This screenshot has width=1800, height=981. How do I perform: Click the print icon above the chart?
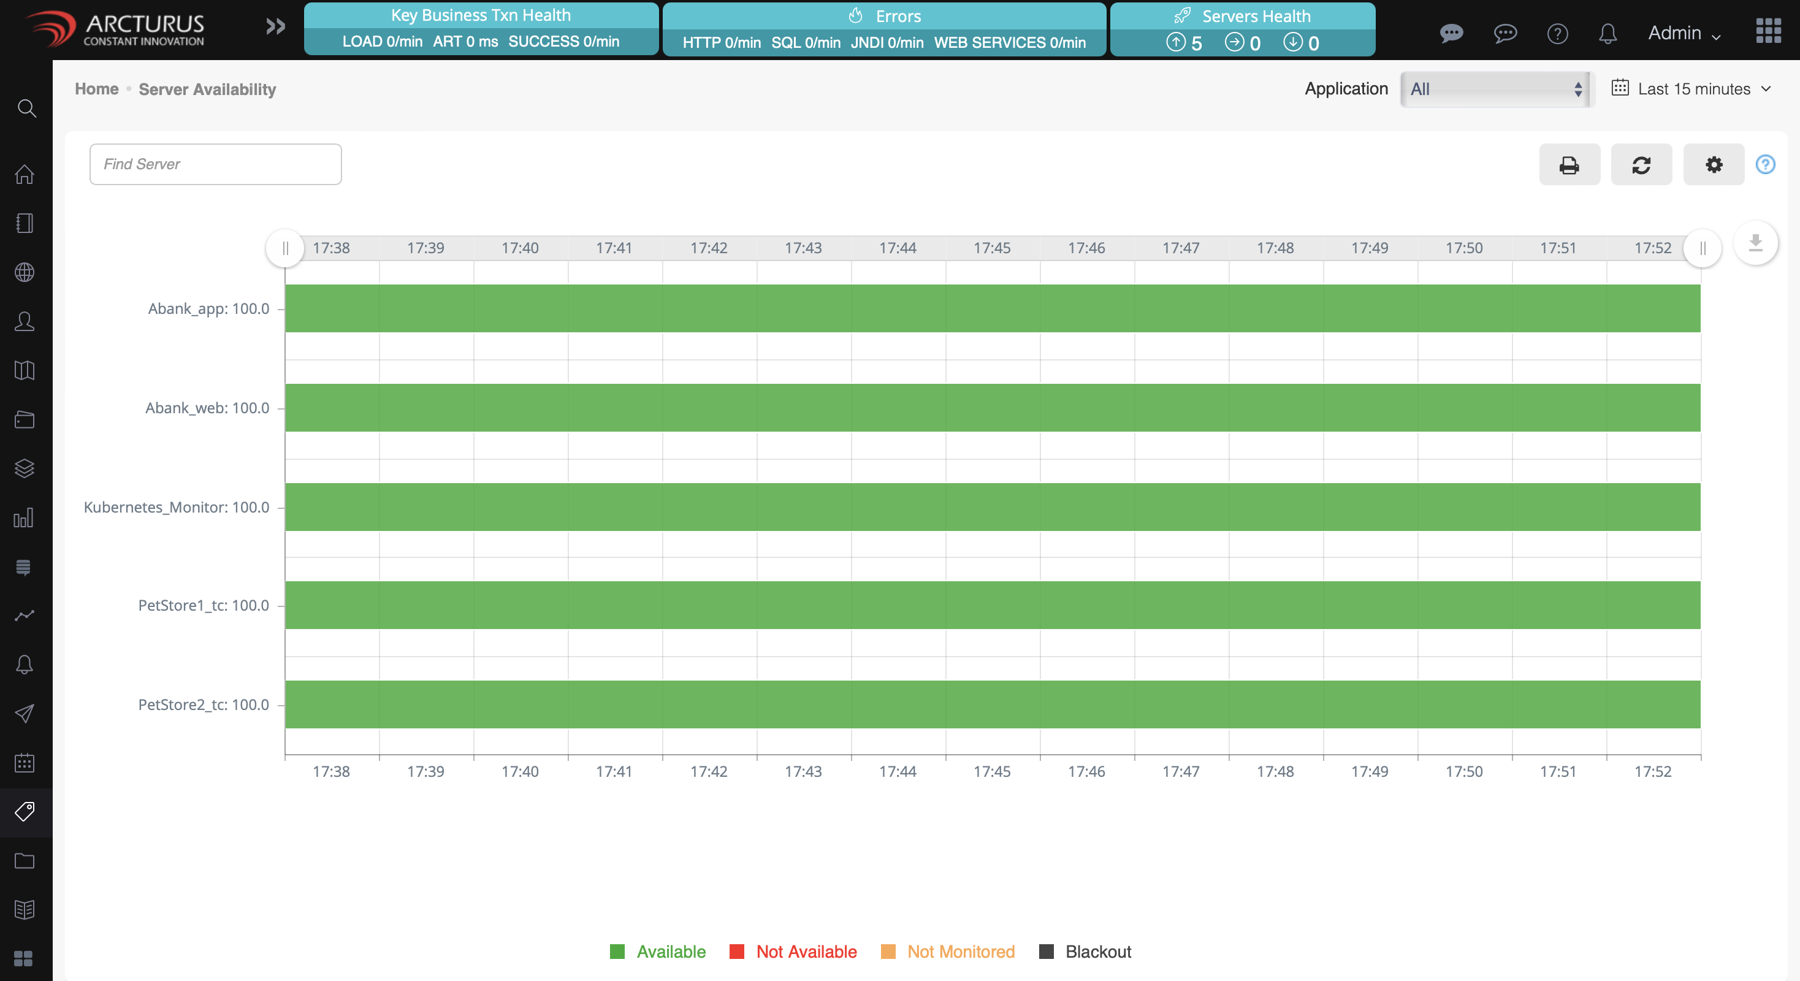pos(1569,165)
